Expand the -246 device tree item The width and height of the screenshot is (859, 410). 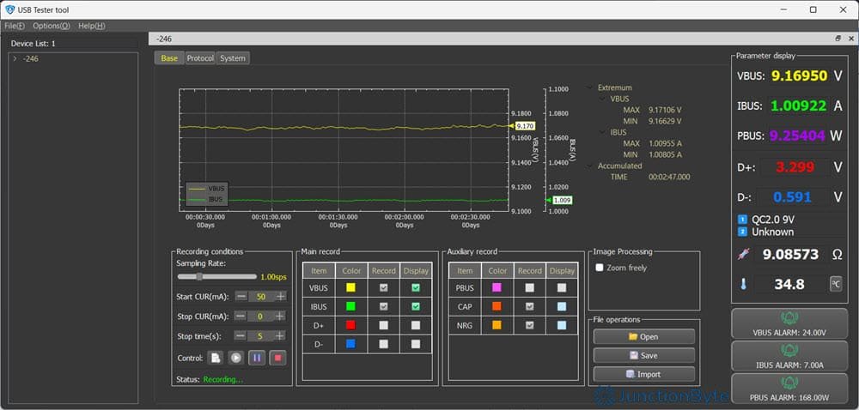(x=15, y=58)
